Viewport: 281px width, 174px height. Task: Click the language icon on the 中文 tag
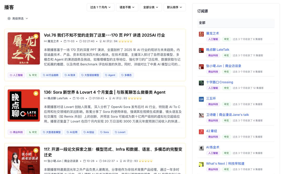click(30, 75)
